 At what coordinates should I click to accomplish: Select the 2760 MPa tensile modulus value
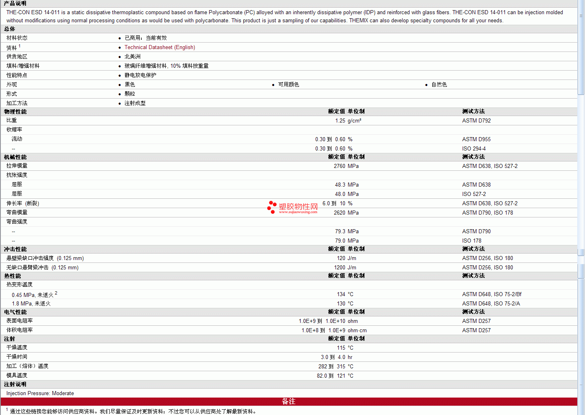pos(346,166)
